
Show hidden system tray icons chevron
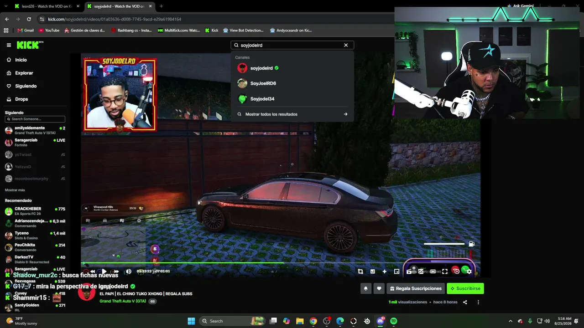(x=511, y=321)
